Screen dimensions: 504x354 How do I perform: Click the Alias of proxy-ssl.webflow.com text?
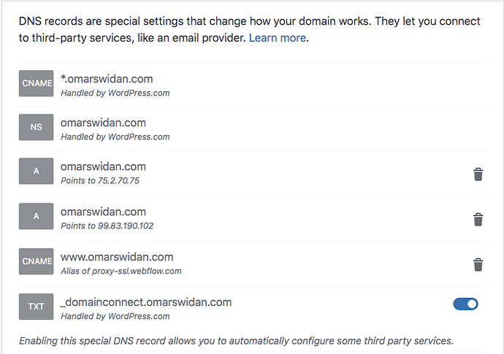pyautogui.click(x=121, y=271)
